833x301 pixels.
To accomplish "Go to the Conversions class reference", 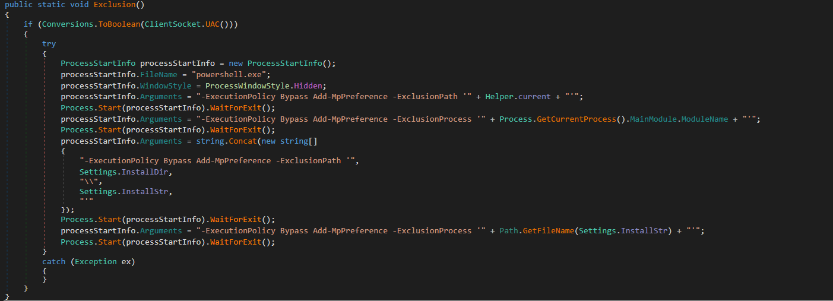I will [x=68, y=24].
